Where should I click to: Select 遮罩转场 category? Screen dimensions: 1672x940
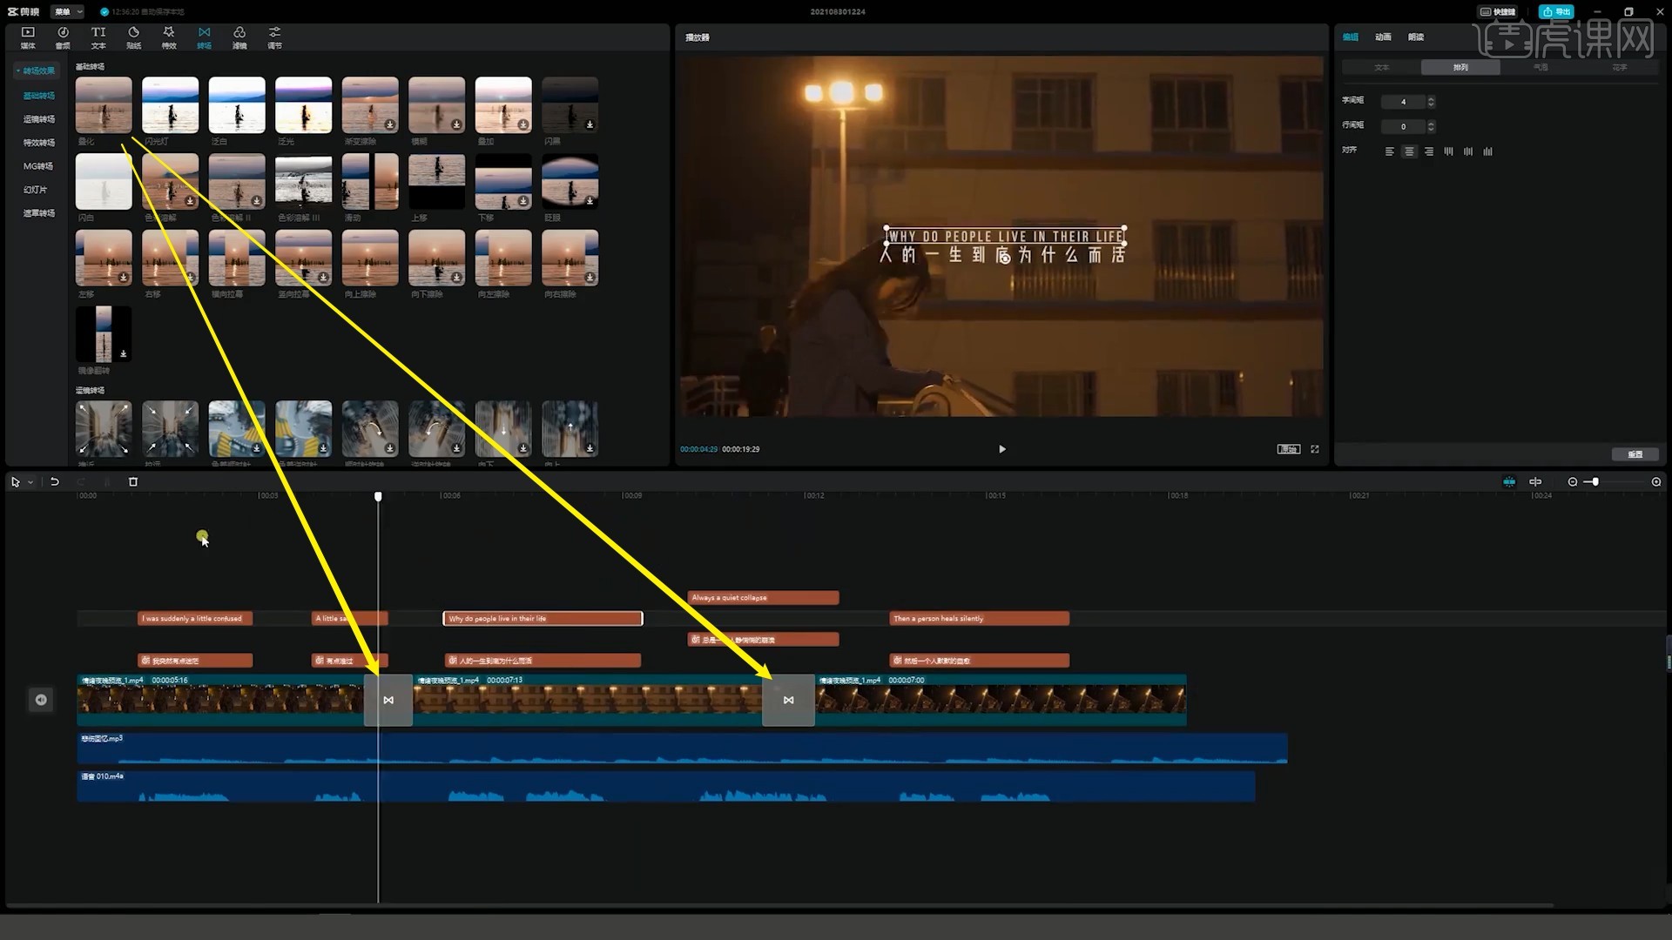coord(39,213)
